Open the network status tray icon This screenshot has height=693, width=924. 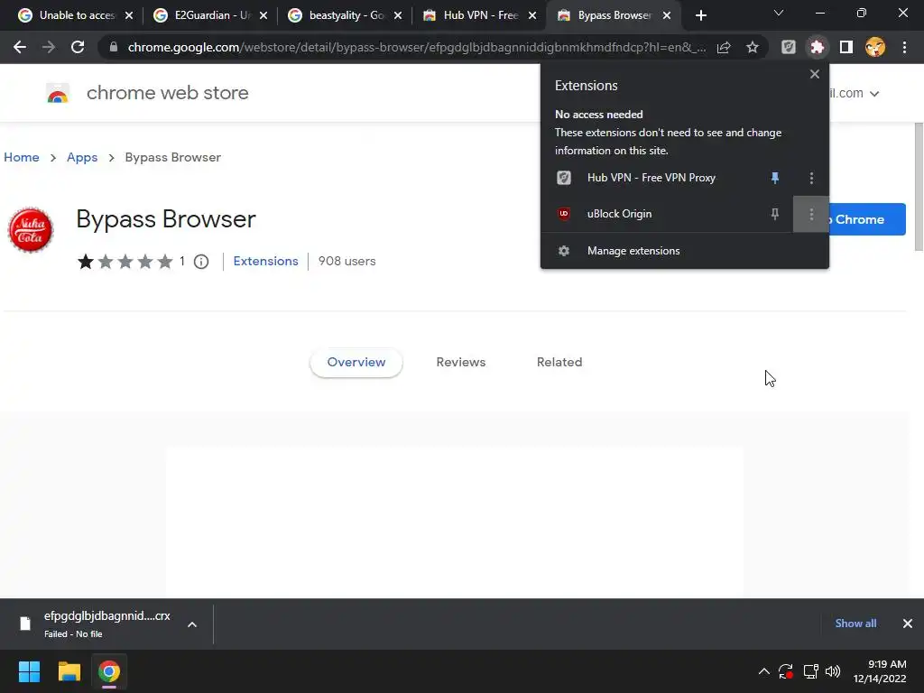811,671
